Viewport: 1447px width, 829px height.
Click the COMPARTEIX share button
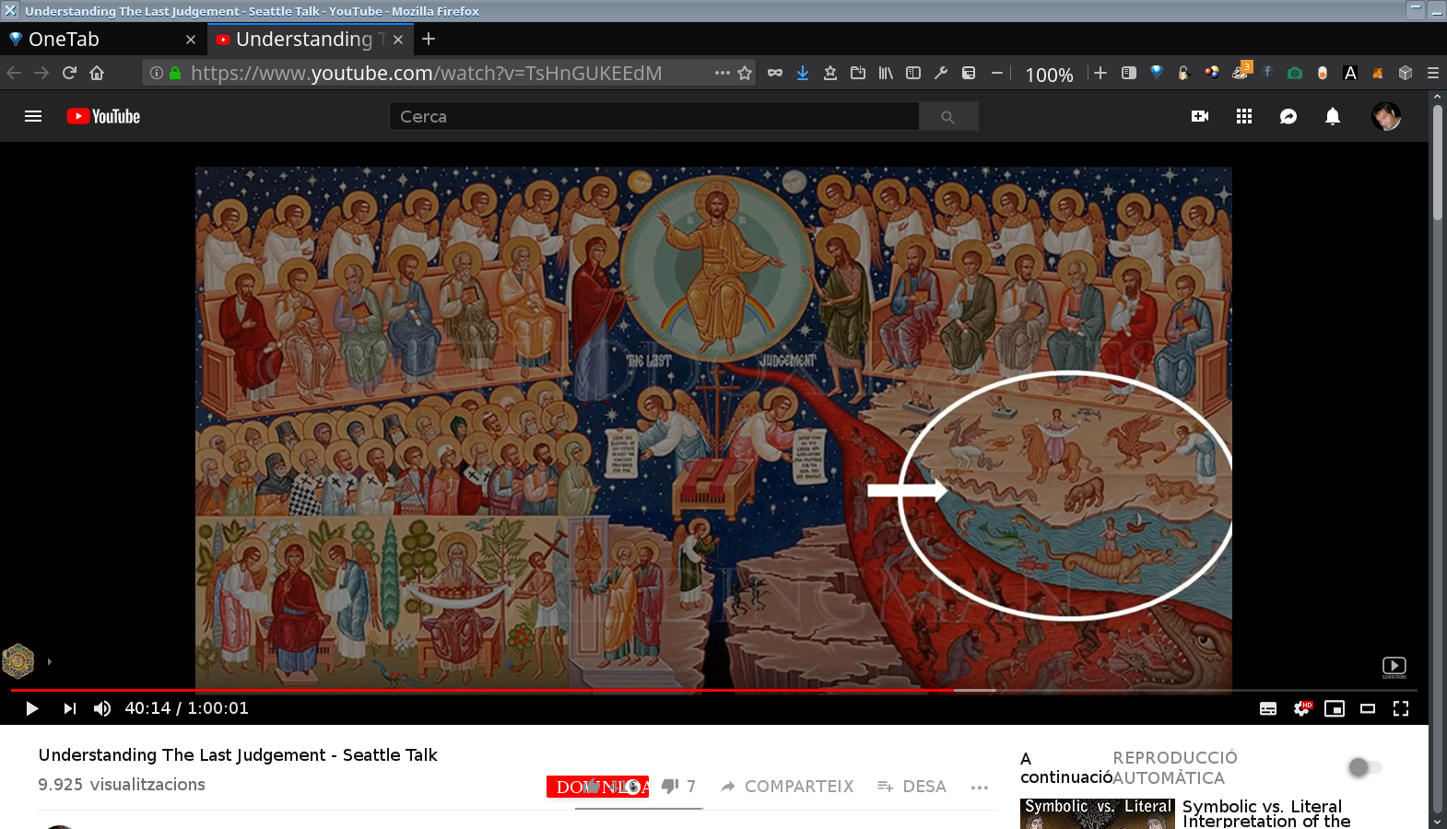pos(787,787)
